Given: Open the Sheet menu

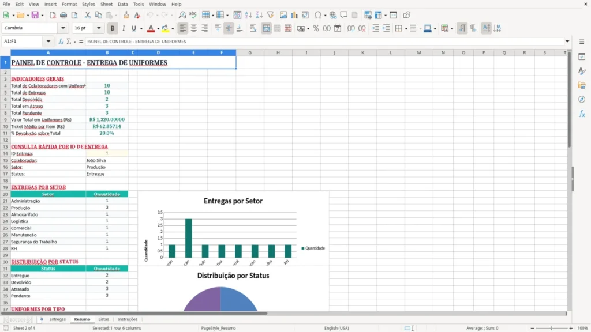Looking at the screenshot, I should coord(106,4).
